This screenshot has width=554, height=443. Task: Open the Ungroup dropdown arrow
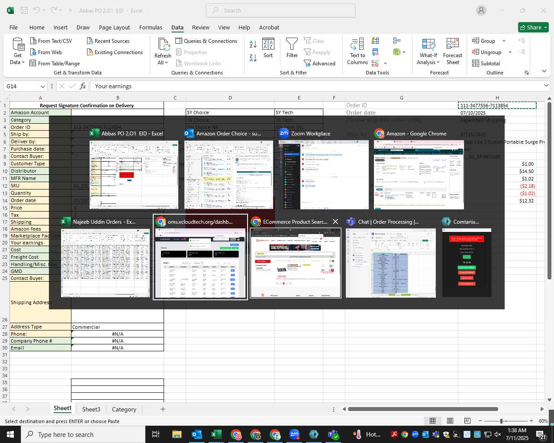tap(510, 52)
